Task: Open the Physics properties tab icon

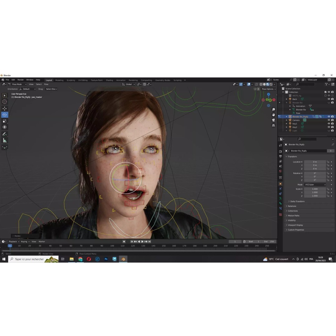Action: [x=280, y=189]
